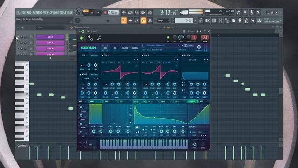Toggle loop recording icon
Viewport: 298px width, 168px height.
click(x=150, y=13)
